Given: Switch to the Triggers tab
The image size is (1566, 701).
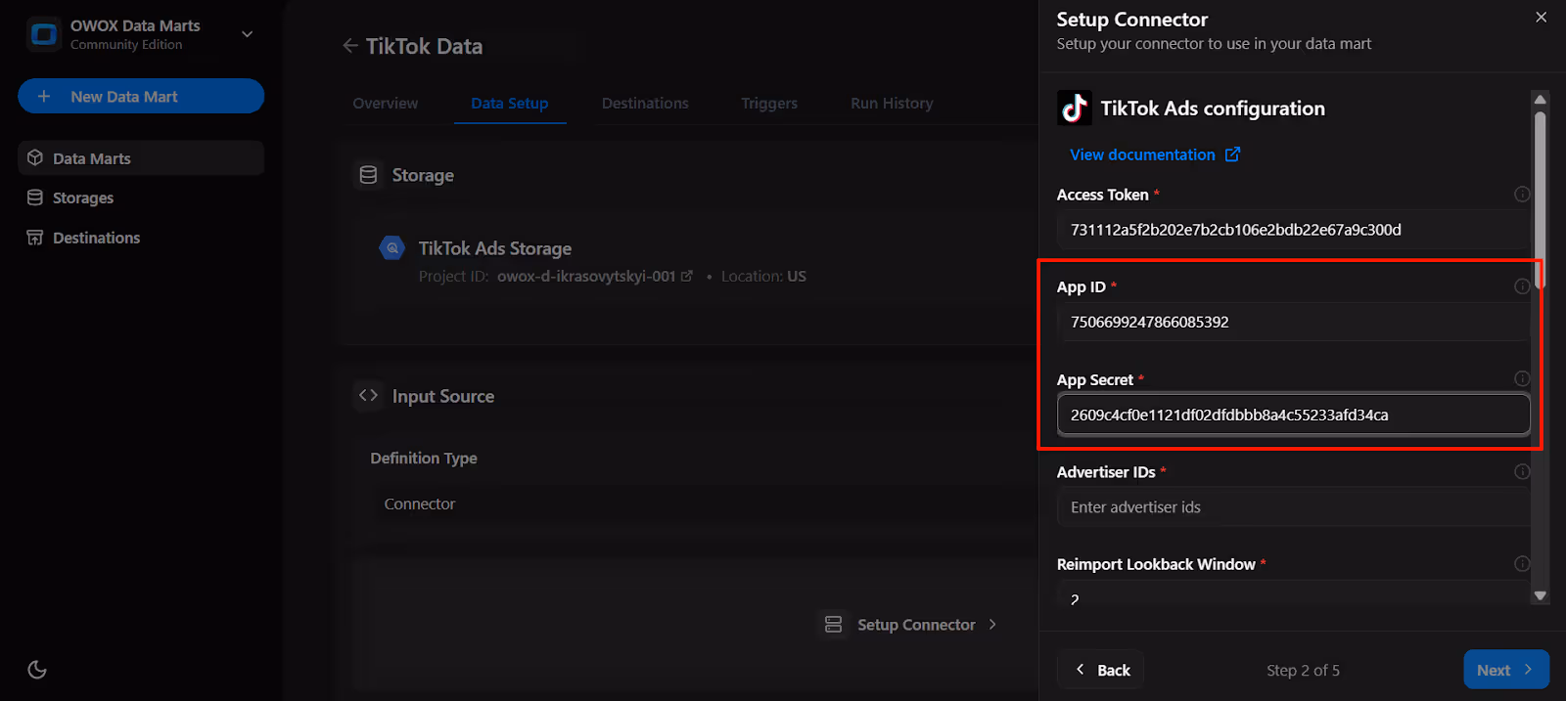Looking at the screenshot, I should click(769, 103).
